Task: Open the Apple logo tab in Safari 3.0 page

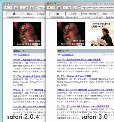Action: [58, 14]
